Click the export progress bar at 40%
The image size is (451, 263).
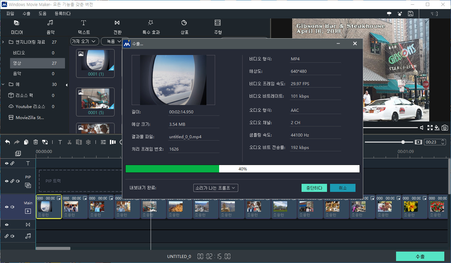[243, 169]
